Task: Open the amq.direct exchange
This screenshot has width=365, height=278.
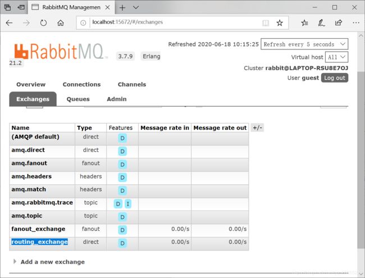Action: [28, 150]
